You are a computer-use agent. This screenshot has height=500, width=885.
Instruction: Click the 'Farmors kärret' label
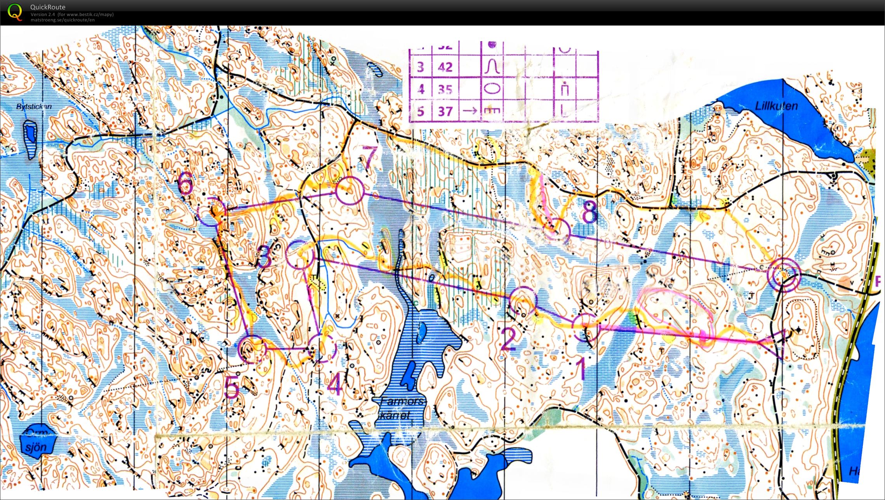pos(402,408)
